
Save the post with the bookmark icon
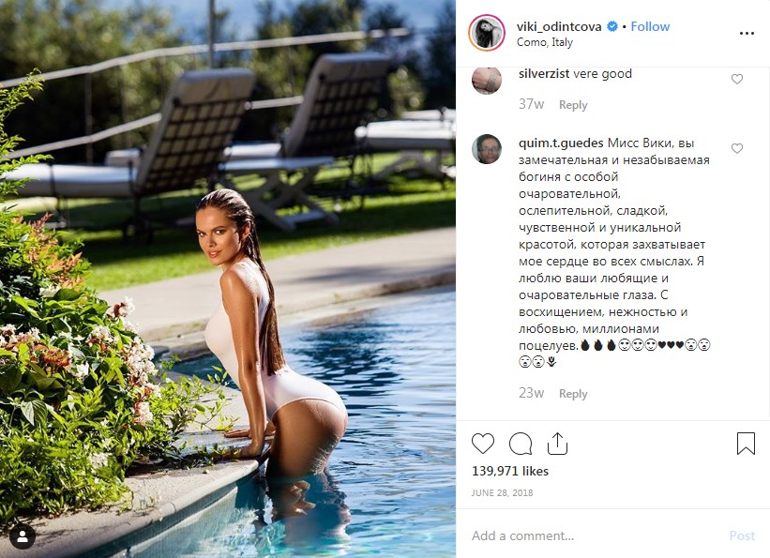click(x=746, y=443)
